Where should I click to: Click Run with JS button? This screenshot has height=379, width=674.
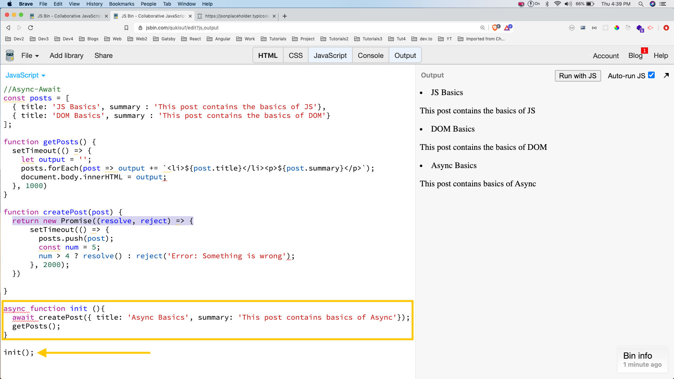pyautogui.click(x=577, y=76)
